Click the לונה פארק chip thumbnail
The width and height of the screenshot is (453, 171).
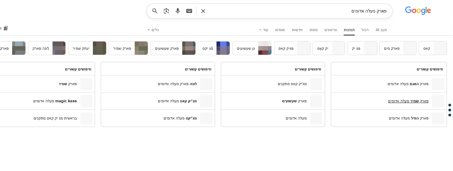click(59, 48)
